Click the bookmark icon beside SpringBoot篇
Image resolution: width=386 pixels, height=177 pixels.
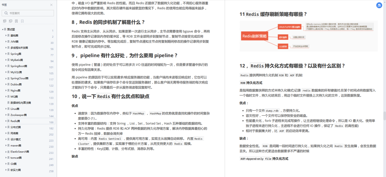tap(9, 66)
